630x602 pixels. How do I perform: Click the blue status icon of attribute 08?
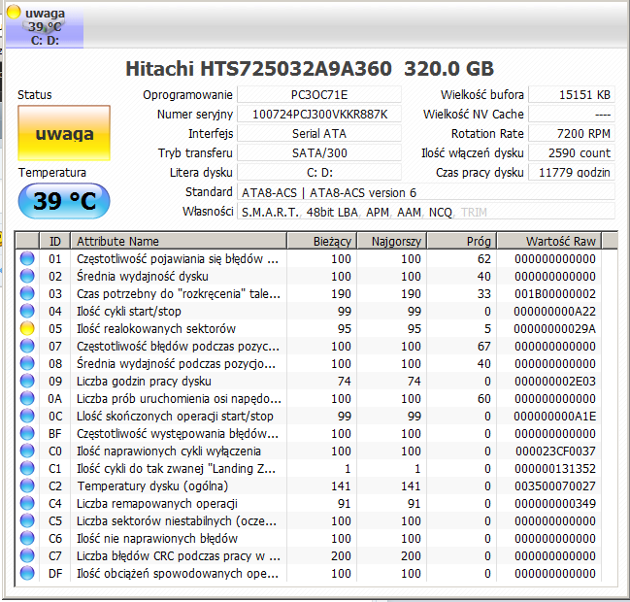(27, 363)
